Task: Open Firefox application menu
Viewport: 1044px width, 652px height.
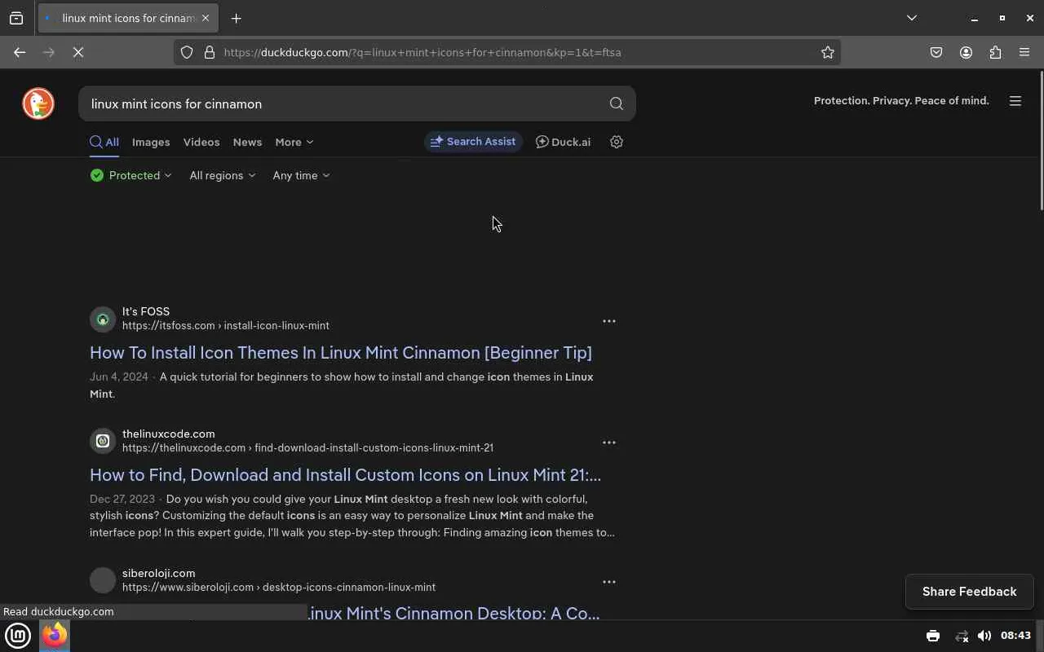Action: 1024,52
